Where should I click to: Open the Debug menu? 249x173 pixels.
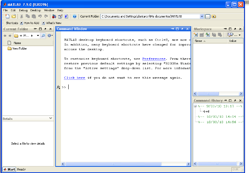tap(23, 11)
